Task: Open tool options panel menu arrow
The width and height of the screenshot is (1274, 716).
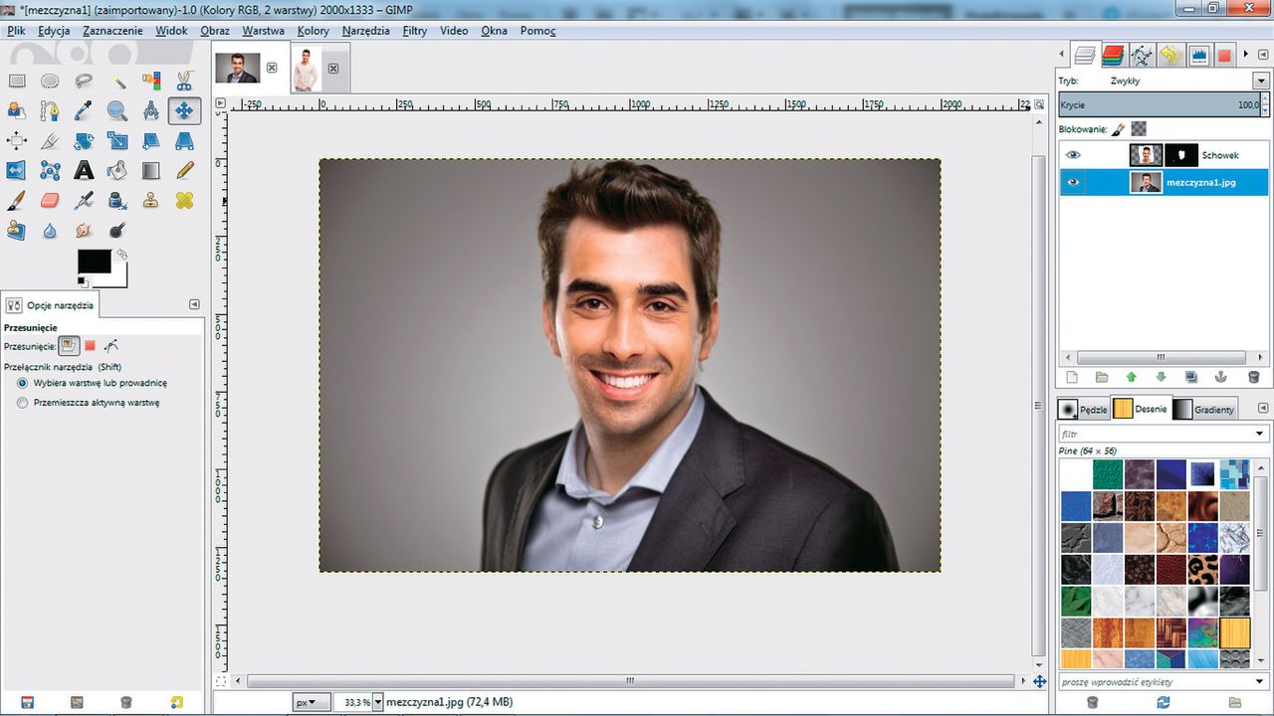Action: [194, 304]
